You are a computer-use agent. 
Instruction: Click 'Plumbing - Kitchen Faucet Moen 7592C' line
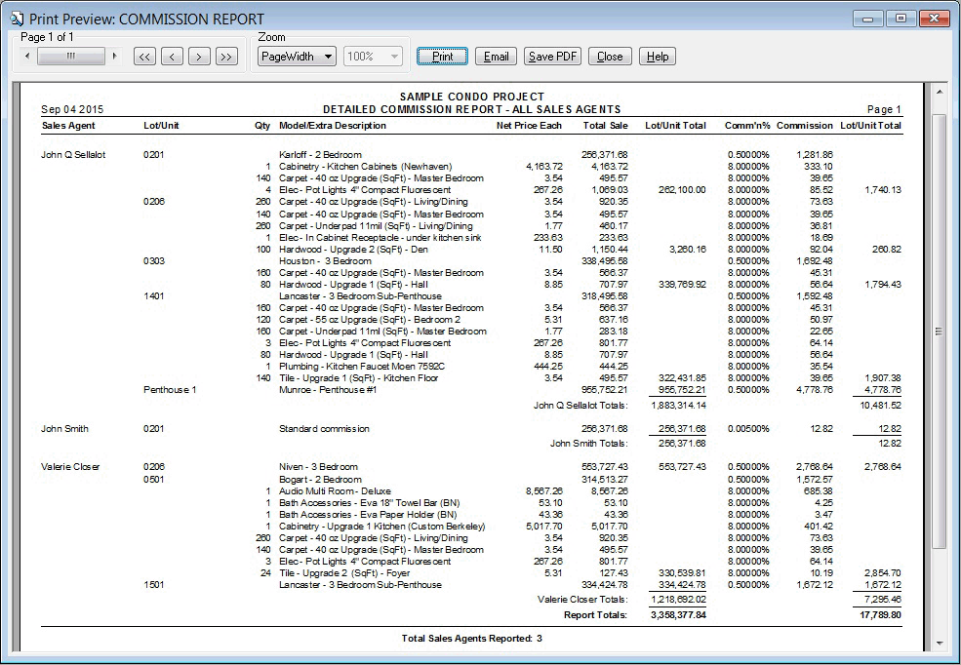click(x=362, y=367)
